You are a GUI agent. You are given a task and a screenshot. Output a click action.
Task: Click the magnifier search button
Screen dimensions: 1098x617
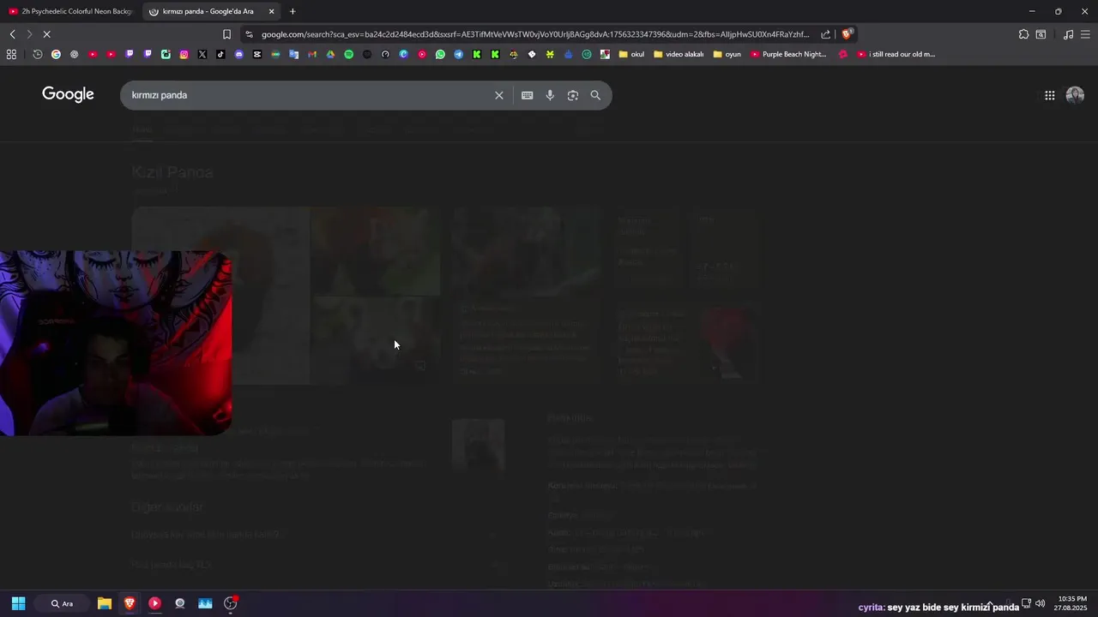click(595, 95)
